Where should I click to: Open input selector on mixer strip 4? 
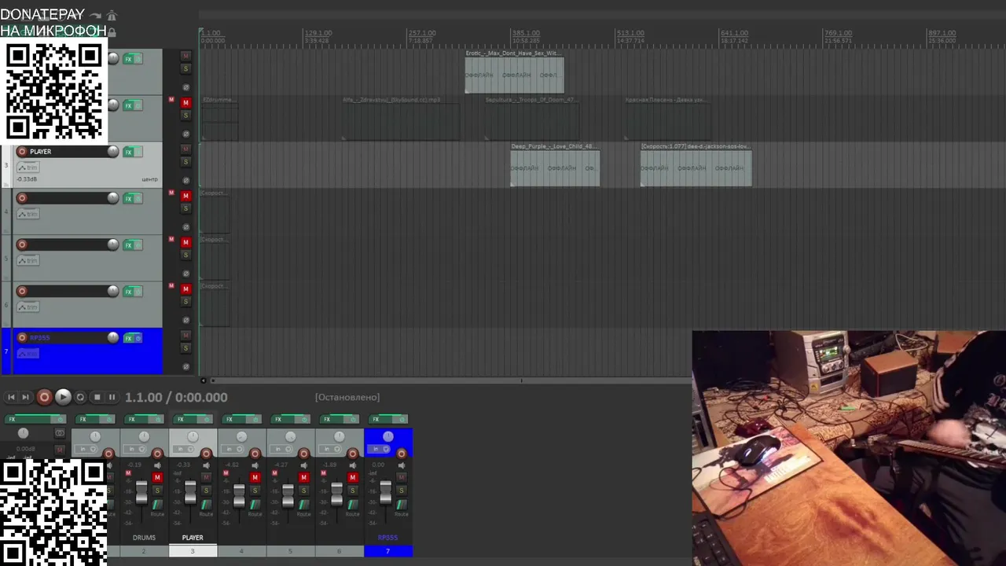[232, 449]
